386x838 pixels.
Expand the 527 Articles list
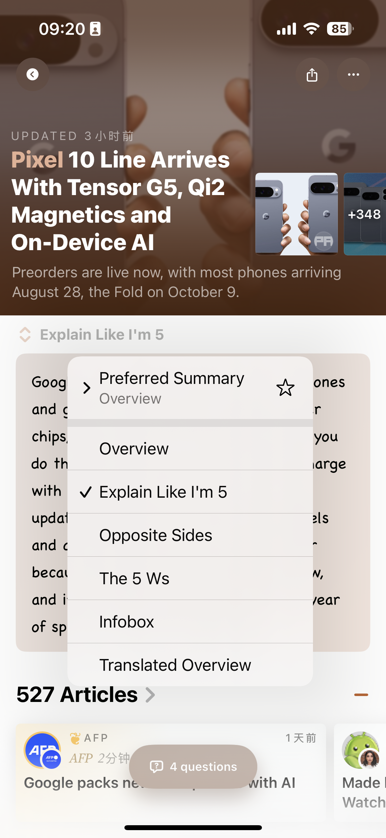point(86,694)
